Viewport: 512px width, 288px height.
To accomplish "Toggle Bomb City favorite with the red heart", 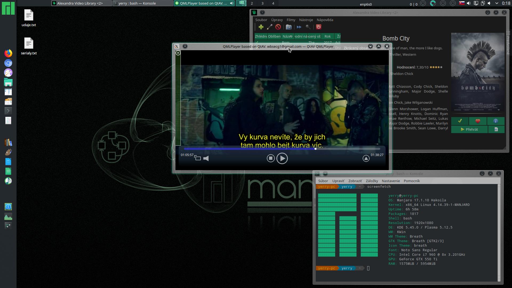I will (x=478, y=121).
